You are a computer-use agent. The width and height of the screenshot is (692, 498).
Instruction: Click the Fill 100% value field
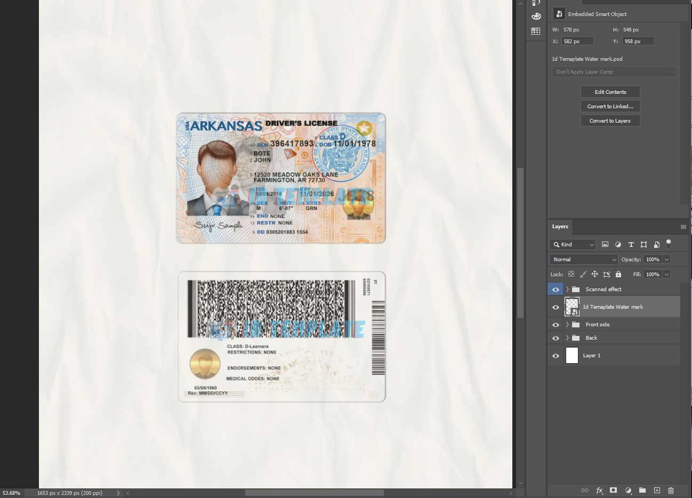[x=653, y=274]
